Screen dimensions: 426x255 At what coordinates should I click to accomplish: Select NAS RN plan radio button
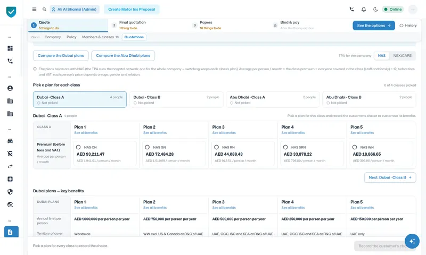click(x=217, y=147)
